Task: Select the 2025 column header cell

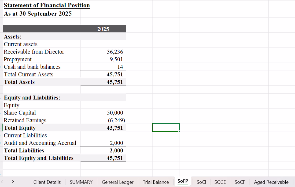Action: [103, 29]
